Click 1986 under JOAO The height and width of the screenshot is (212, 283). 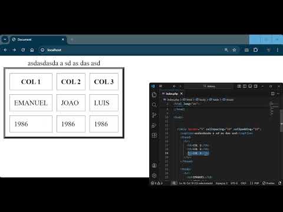(71, 124)
